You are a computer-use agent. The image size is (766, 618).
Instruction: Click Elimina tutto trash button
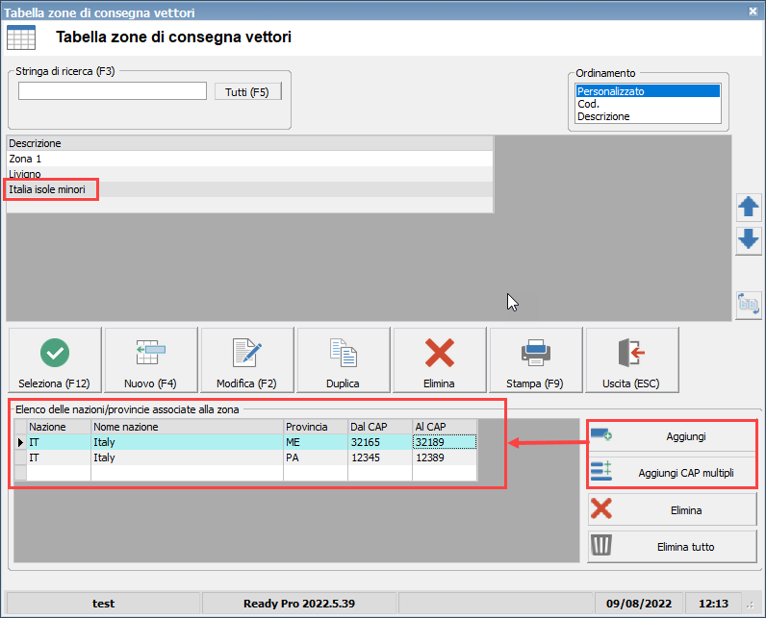coord(673,547)
